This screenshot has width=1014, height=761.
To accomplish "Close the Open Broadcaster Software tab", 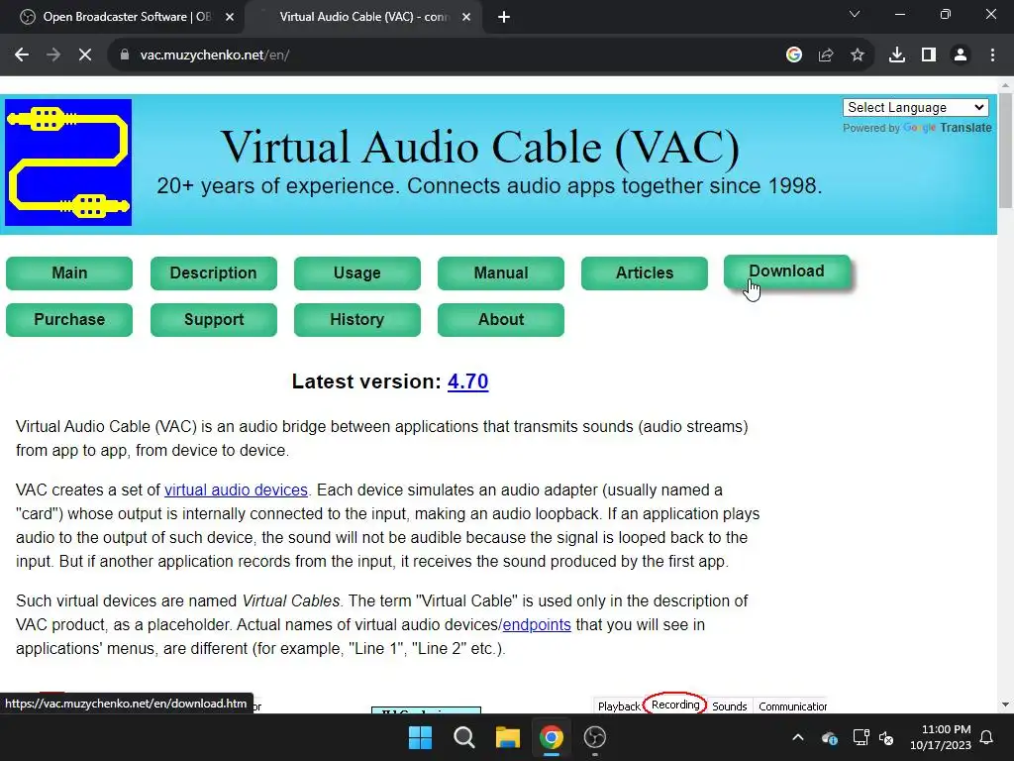I will tap(230, 17).
